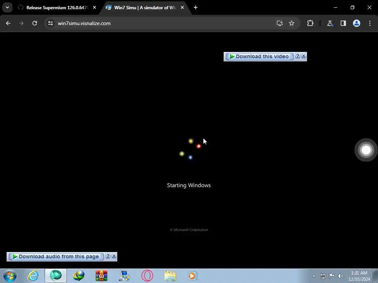Open help for Download audio bar
Image resolution: width=378 pixels, height=283 pixels.
[x=108, y=256]
